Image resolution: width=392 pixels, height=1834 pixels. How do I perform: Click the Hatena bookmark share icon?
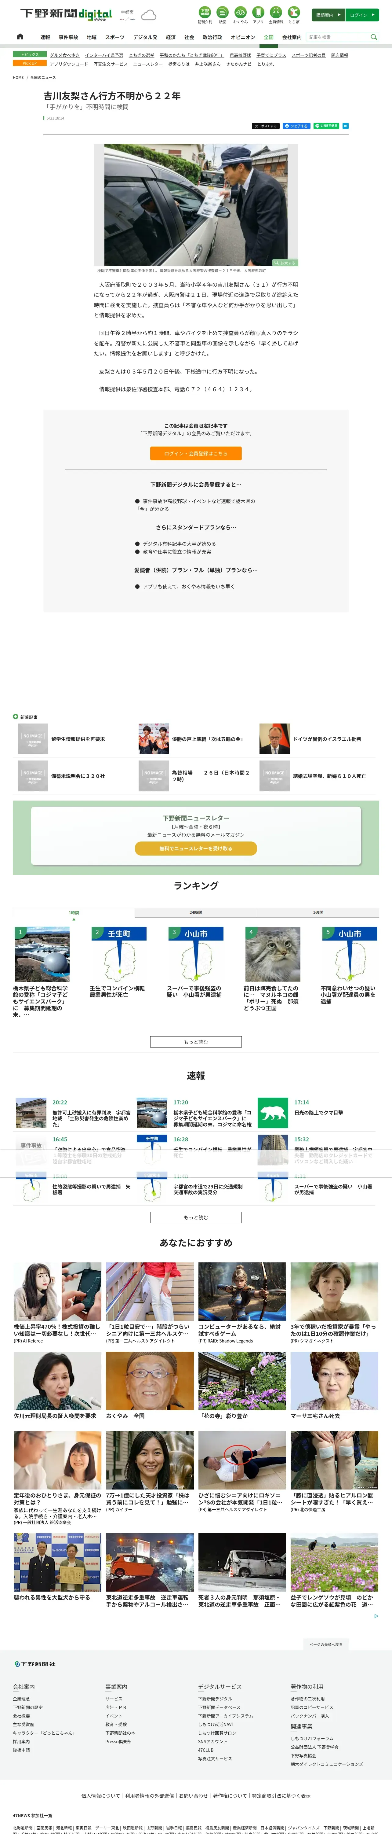point(346,126)
